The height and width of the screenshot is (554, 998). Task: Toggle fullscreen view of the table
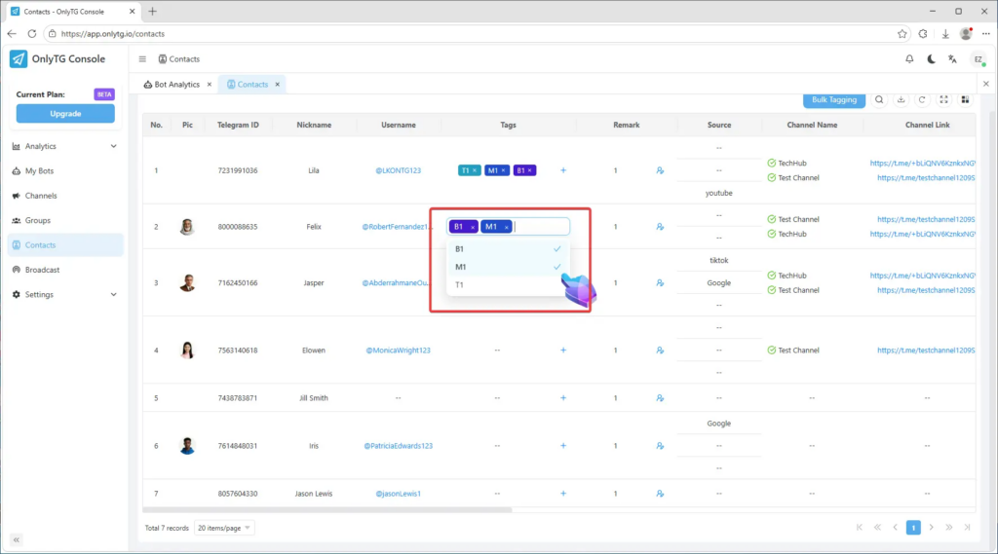(x=944, y=99)
